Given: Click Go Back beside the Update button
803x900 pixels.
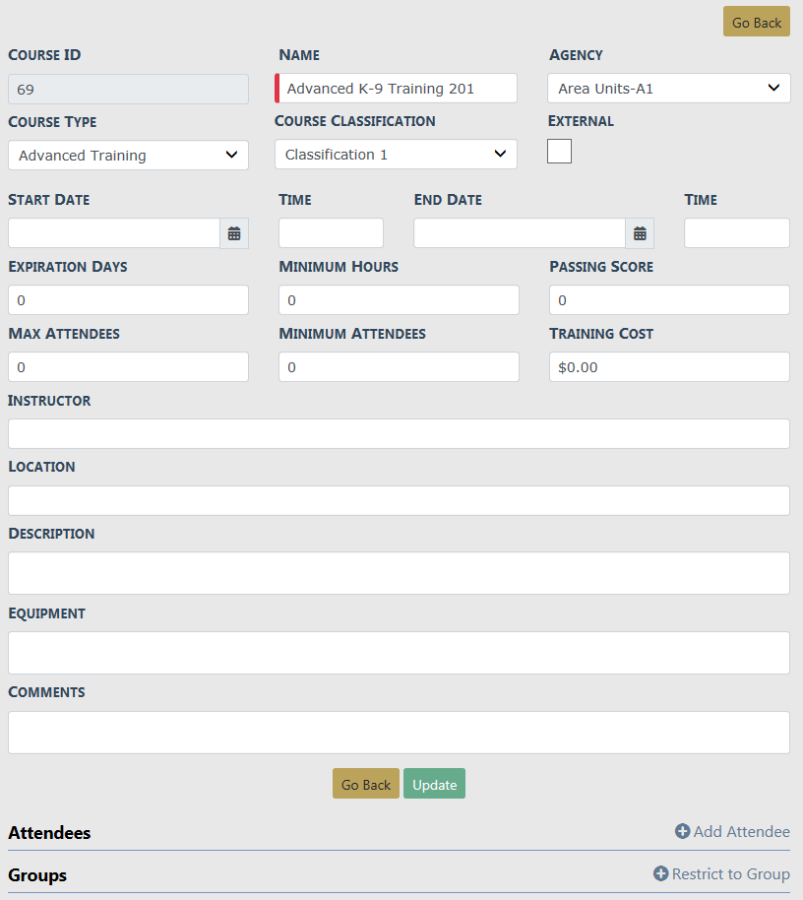Looking at the screenshot, I should point(366,785).
